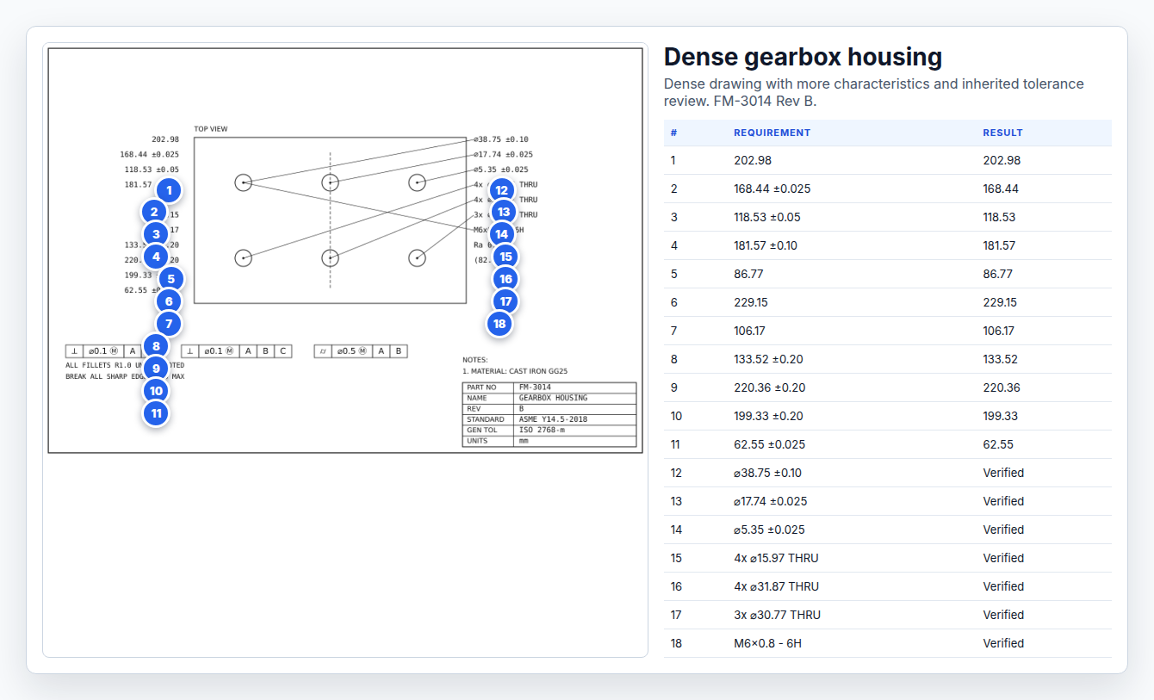Click the RESULT column header

pyautogui.click(x=1002, y=133)
